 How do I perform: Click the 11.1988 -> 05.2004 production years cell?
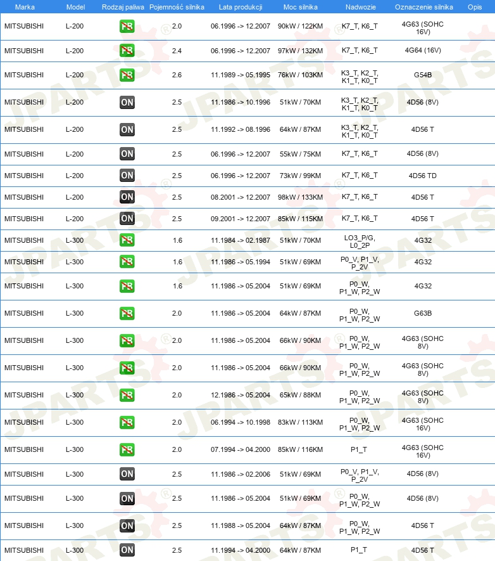click(241, 526)
